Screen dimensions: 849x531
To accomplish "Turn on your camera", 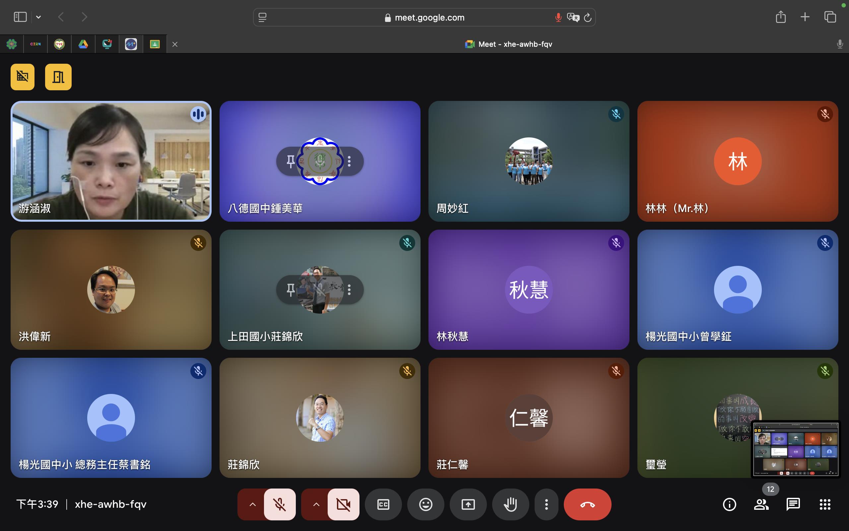I will [x=343, y=504].
